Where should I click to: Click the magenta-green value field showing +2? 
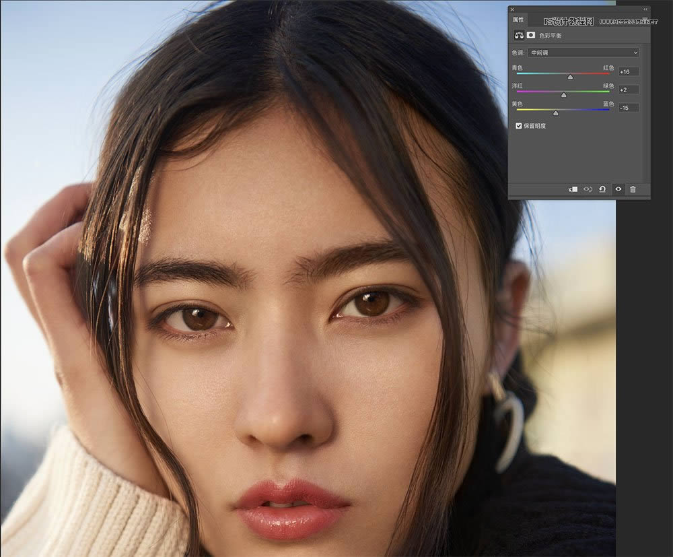[x=629, y=90]
